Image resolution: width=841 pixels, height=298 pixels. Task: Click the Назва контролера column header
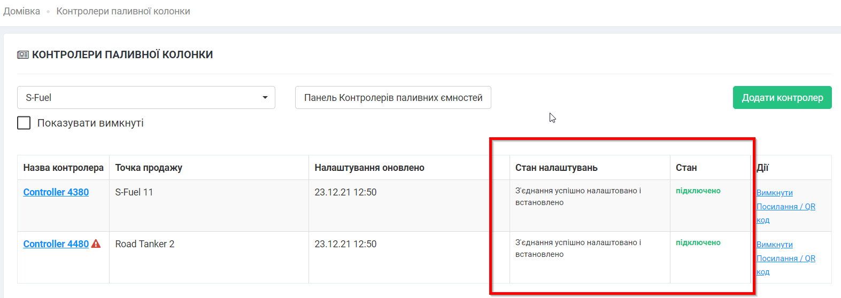64,168
